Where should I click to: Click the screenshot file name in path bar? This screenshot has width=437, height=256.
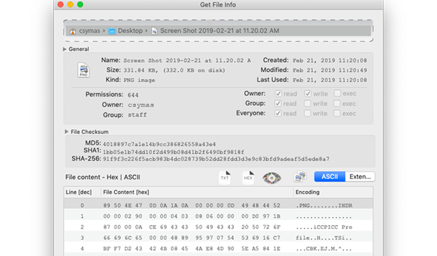coord(220,31)
